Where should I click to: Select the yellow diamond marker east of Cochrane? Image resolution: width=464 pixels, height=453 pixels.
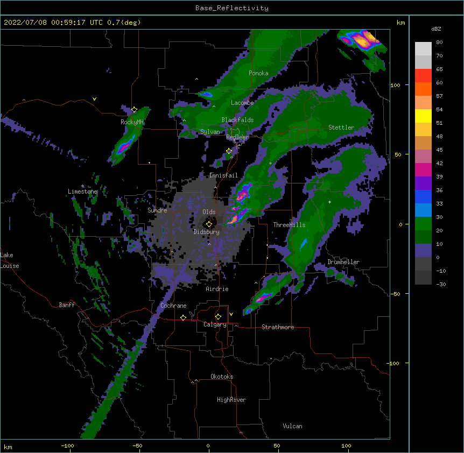(x=183, y=317)
